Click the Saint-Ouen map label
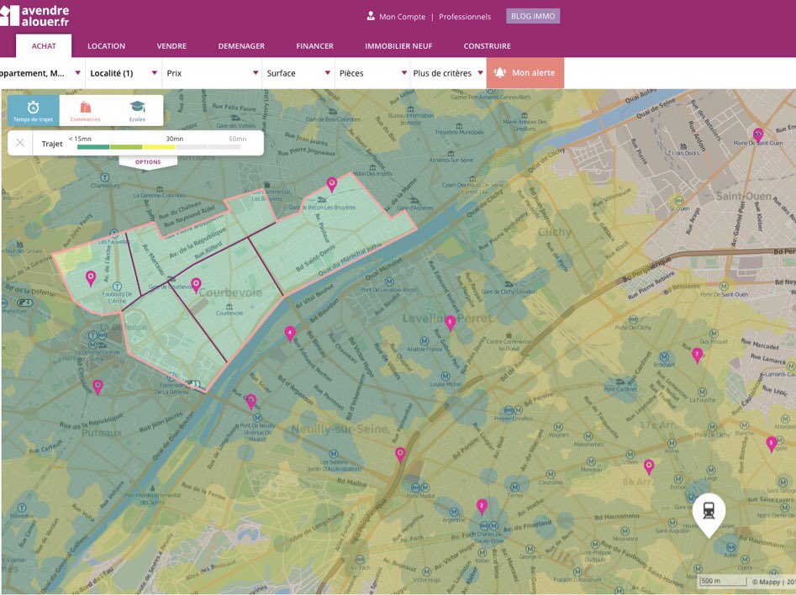 point(743,196)
